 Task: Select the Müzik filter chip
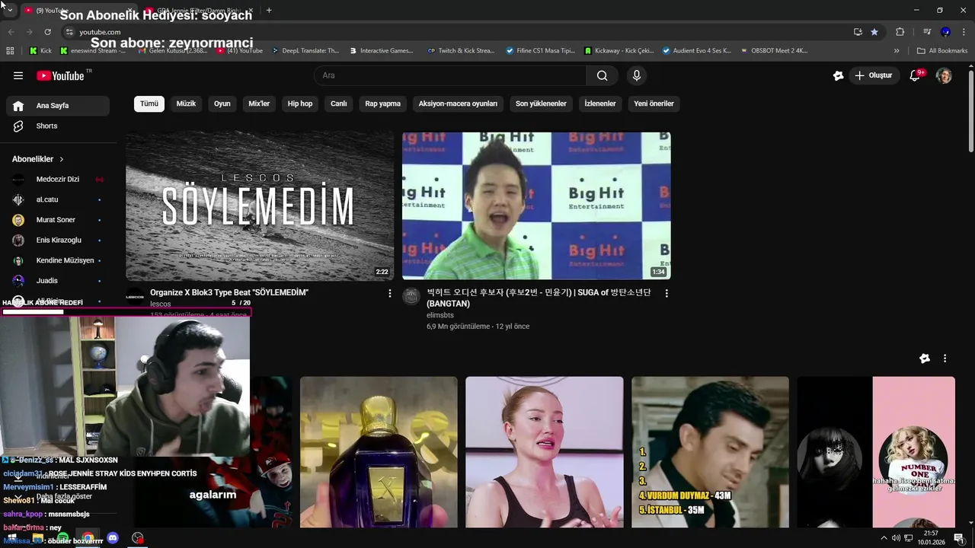187,104
